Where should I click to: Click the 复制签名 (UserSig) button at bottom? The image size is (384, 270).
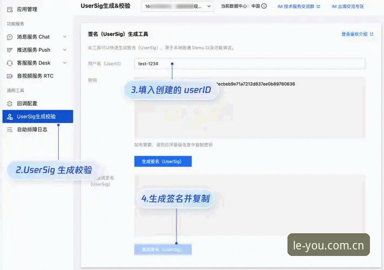[163, 249]
